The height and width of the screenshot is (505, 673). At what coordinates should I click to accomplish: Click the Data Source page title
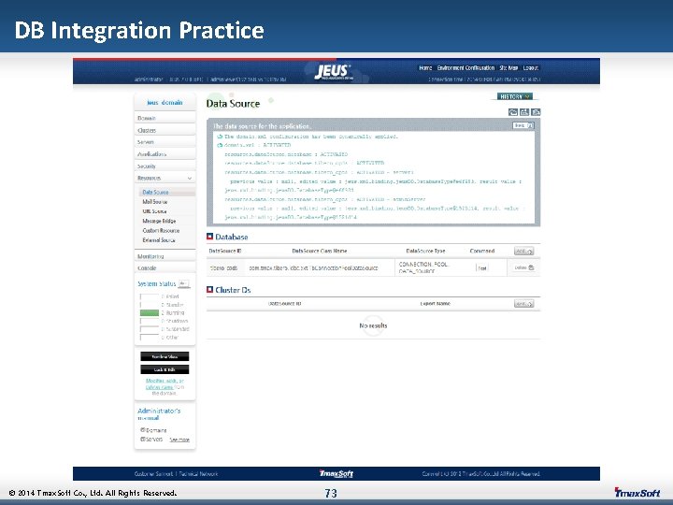233,104
